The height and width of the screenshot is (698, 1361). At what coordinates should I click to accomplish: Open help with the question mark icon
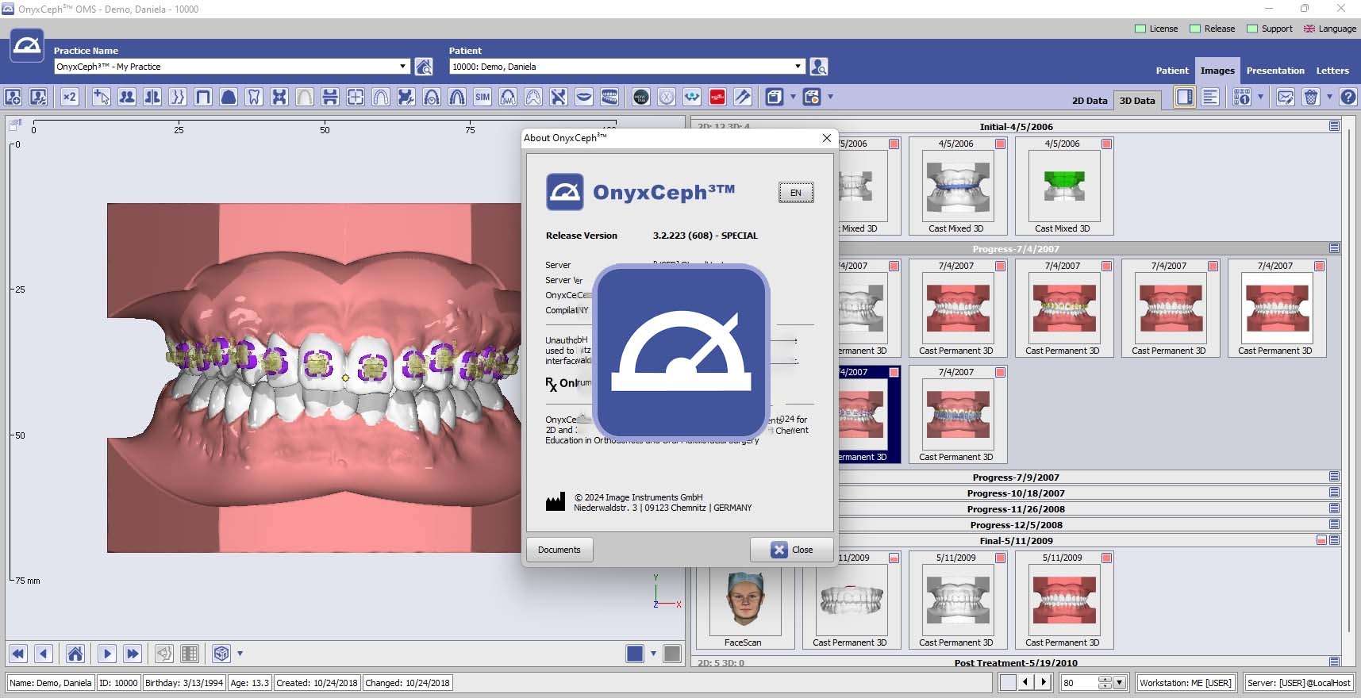(1348, 98)
